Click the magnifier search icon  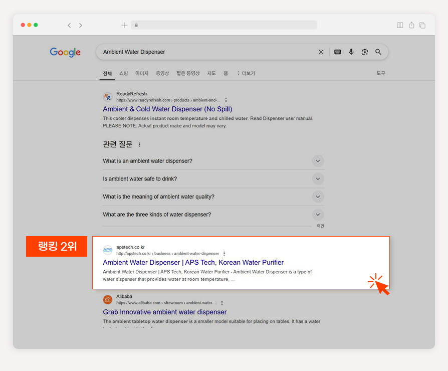click(378, 52)
